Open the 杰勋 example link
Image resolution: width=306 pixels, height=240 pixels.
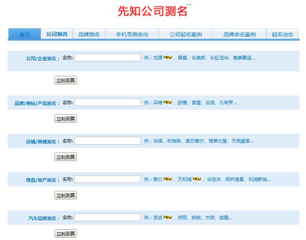tap(210, 218)
